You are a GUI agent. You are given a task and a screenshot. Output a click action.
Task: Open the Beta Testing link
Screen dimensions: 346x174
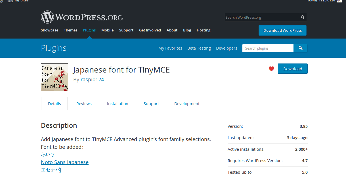tap(199, 48)
